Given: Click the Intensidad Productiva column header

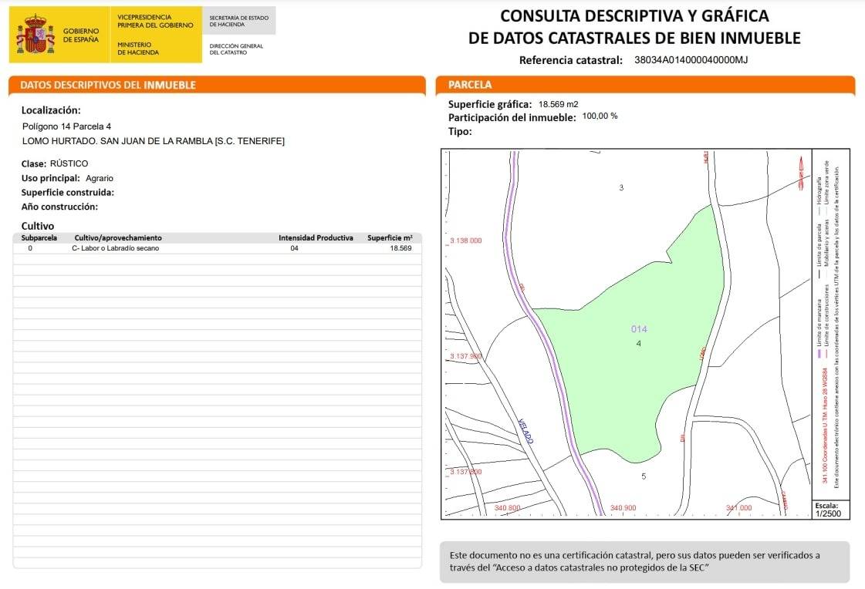Looking at the screenshot, I should [316, 238].
